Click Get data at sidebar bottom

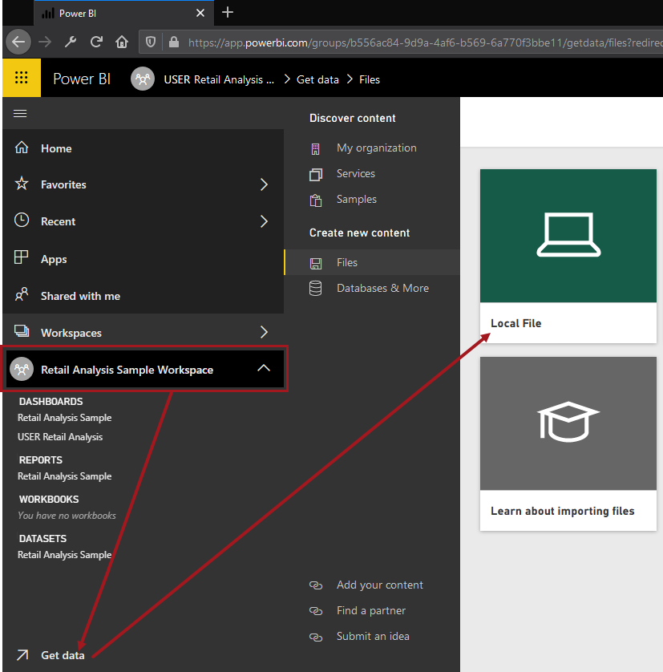(x=62, y=655)
